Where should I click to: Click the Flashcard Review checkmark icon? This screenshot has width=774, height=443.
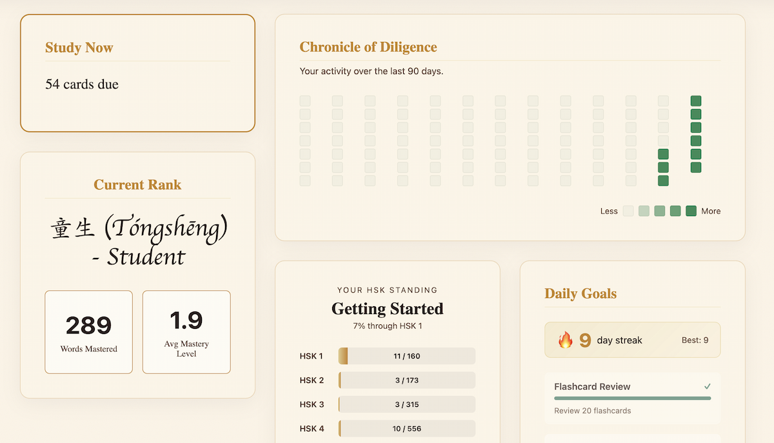[708, 386]
